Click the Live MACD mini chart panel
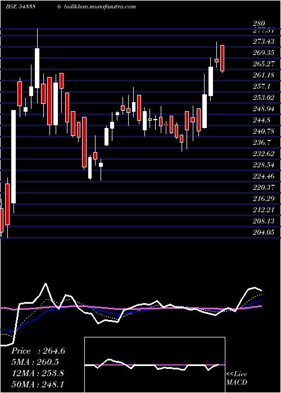The width and height of the screenshot is (281, 393). point(155,365)
